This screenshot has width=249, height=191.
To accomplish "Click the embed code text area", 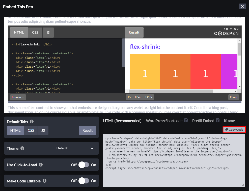I will pyautogui.click(x=174, y=160).
